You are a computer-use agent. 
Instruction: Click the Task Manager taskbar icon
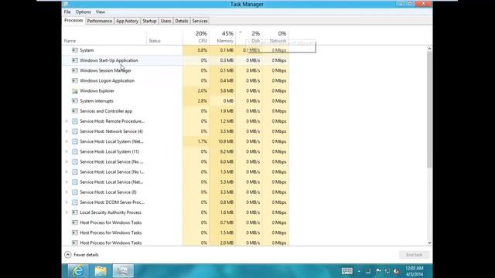[x=123, y=271]
